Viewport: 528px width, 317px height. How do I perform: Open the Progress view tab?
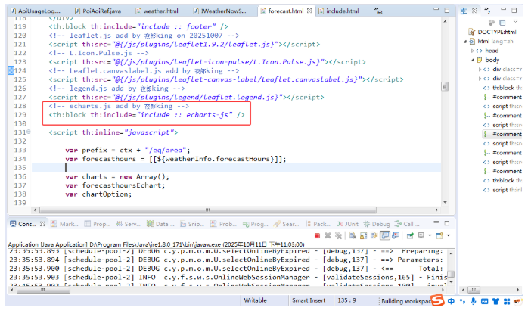click(x=255, y=224)
